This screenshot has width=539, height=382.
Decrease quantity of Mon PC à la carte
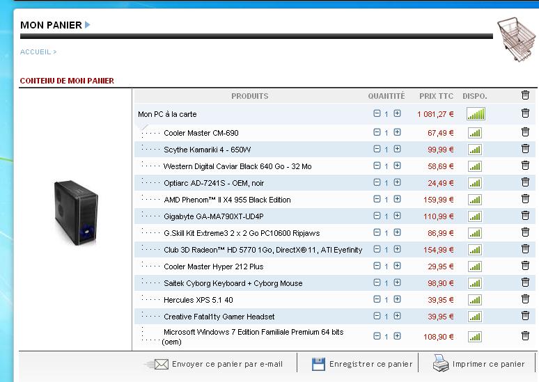(x=377, y=113)
